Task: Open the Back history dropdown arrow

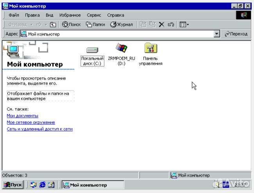Action: pyautogui.click(x=32, y=25)
